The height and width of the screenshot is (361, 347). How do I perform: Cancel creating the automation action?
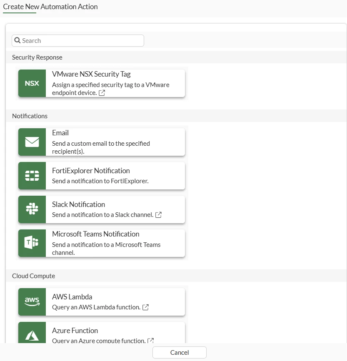180,353
